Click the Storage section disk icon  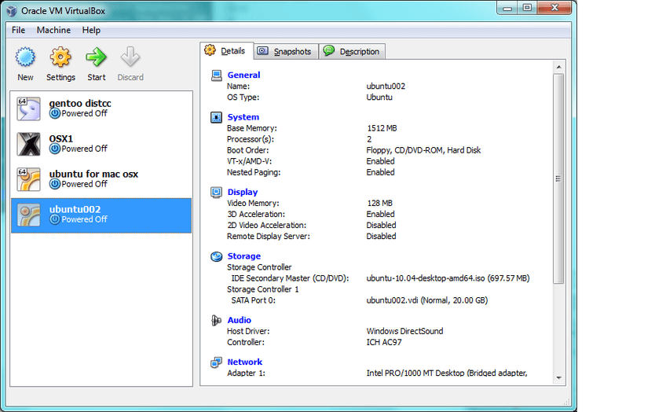216,256
